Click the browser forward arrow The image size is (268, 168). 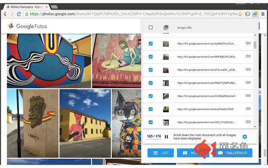point(12,14)
